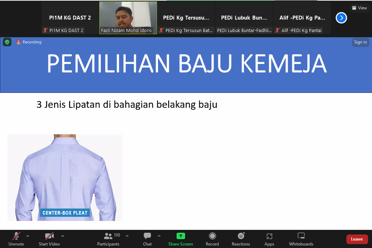The image size is (372, 248).
Task: Open the Chat panel
Action: click(x=147, y=236)
